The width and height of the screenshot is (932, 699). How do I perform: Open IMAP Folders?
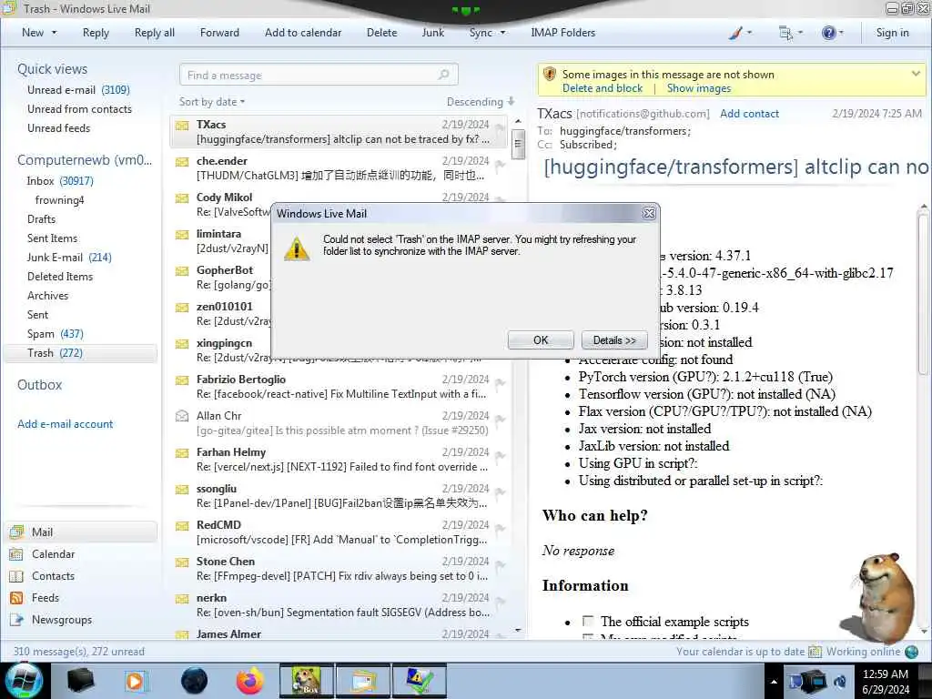click(562, 33)
